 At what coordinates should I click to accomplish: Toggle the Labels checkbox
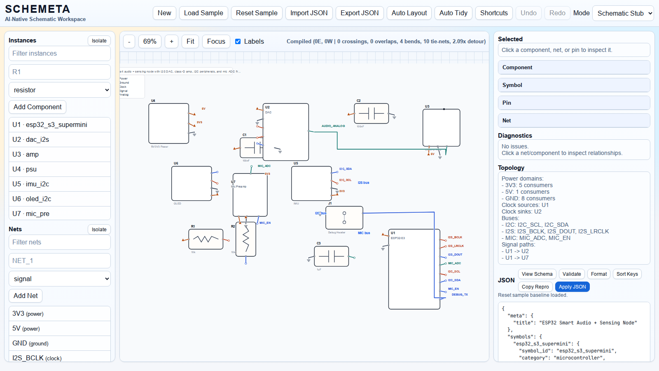coord(238,41)
